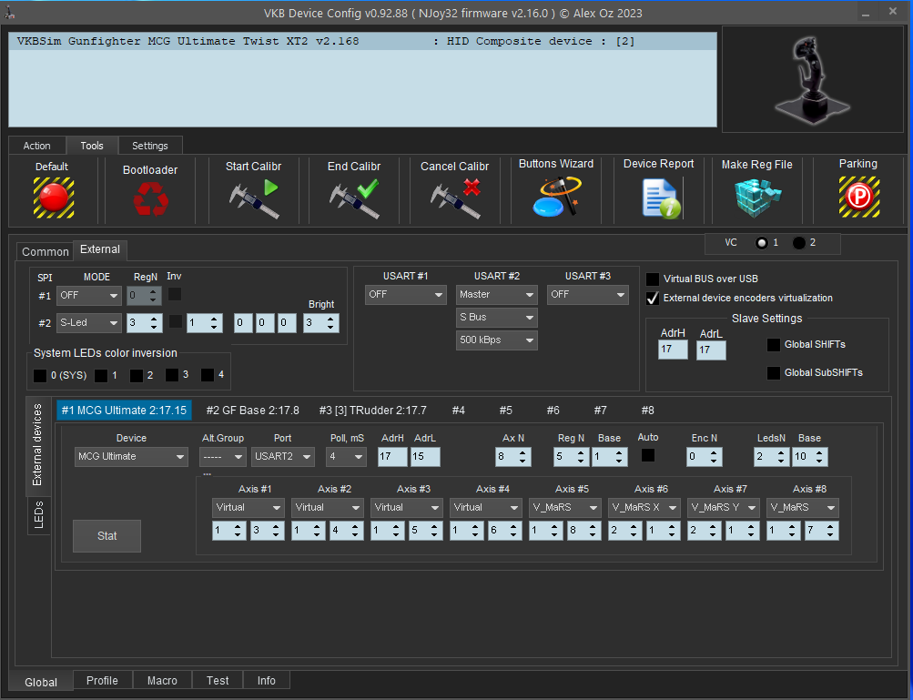
Task: Select the #2 GF Base 2:17.8 device tab
Action: coord(252,411)
